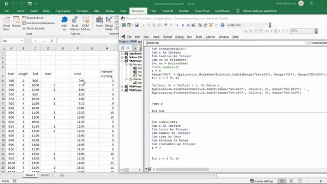The width and height of the screenshot is (327, 184).
Task: Save workbook via Quick Access disk icon
Action: 7,4
